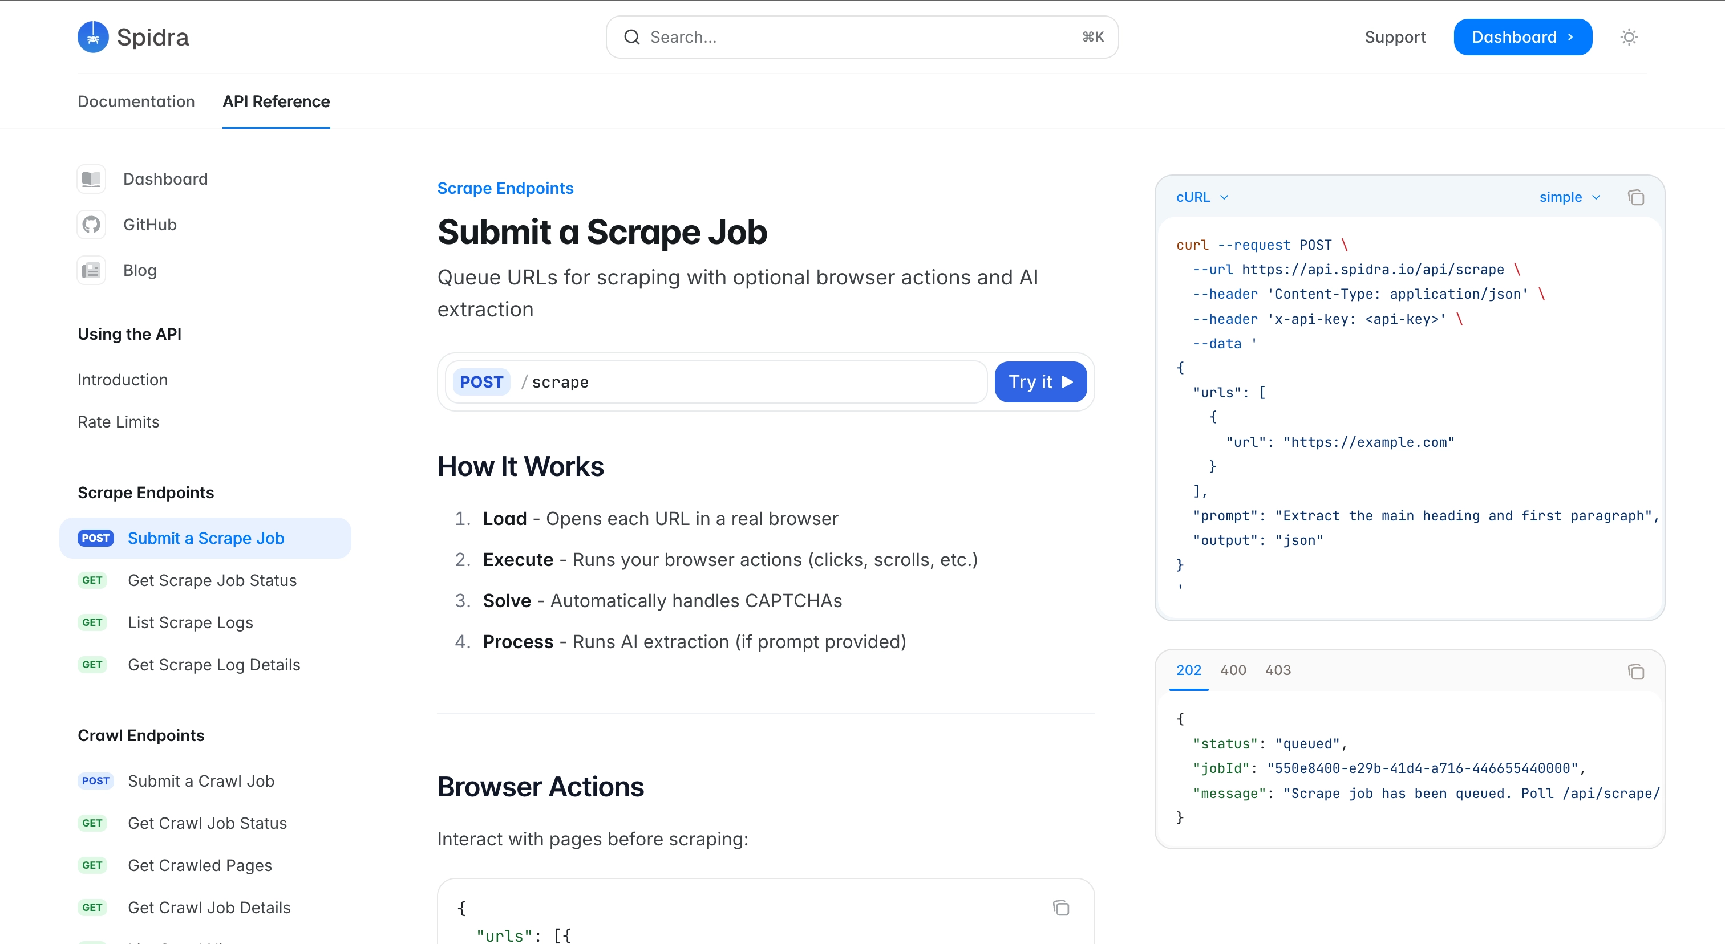
Task: Copy the 202 response example
Action: 1637,672
